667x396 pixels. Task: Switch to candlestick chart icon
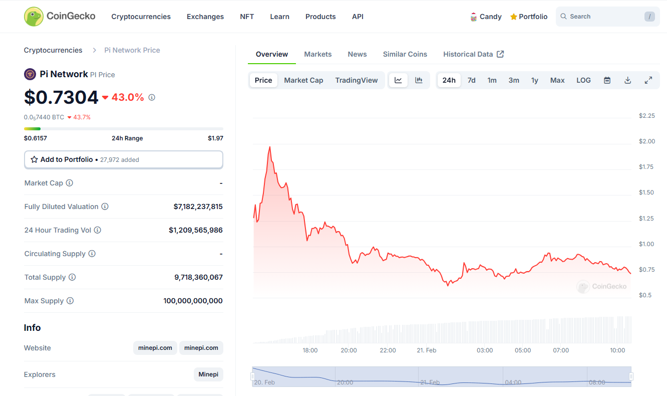[x=419, y=80]
